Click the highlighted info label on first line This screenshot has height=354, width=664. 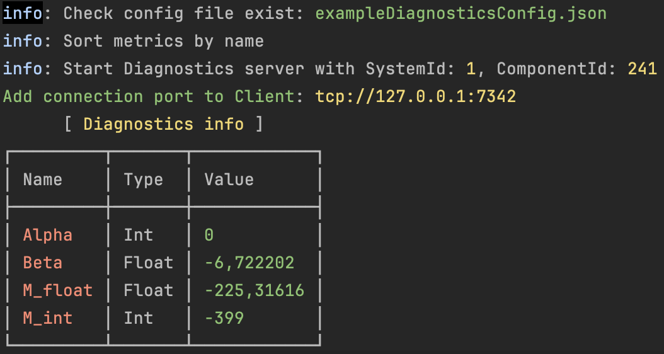pos(23,13)
